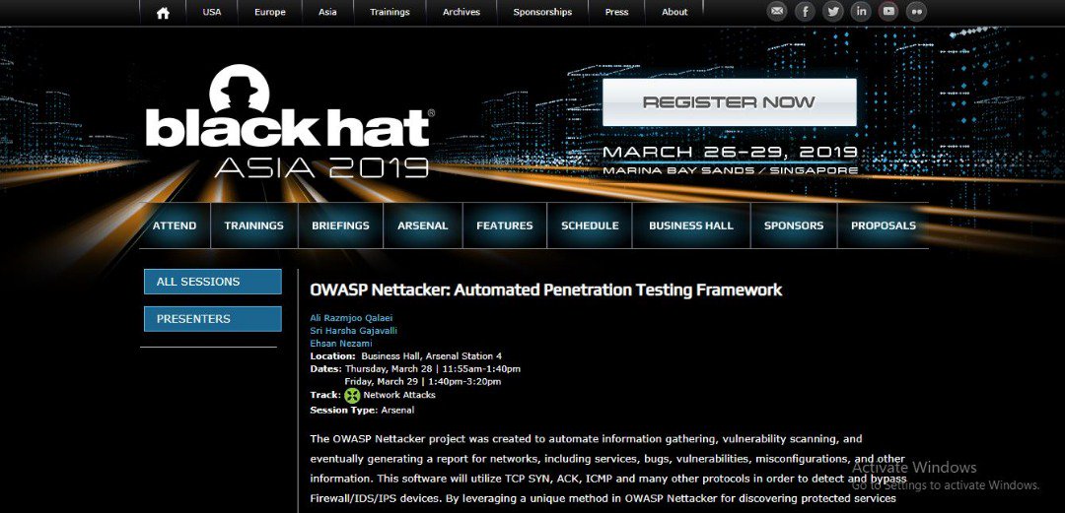This screenshot has width=1065, height=513.
Task: Open presenter Ehsan Nezami link
Action: (341, 344)
